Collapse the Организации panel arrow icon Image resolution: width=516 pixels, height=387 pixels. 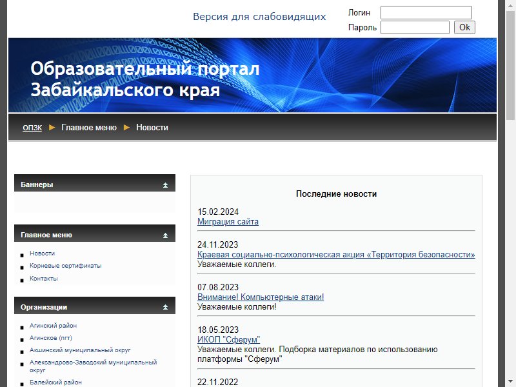(165, 307)
